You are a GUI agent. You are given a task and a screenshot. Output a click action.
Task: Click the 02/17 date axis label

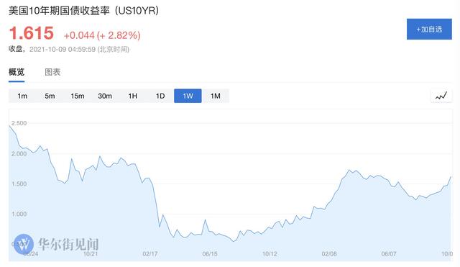(150, 254)
